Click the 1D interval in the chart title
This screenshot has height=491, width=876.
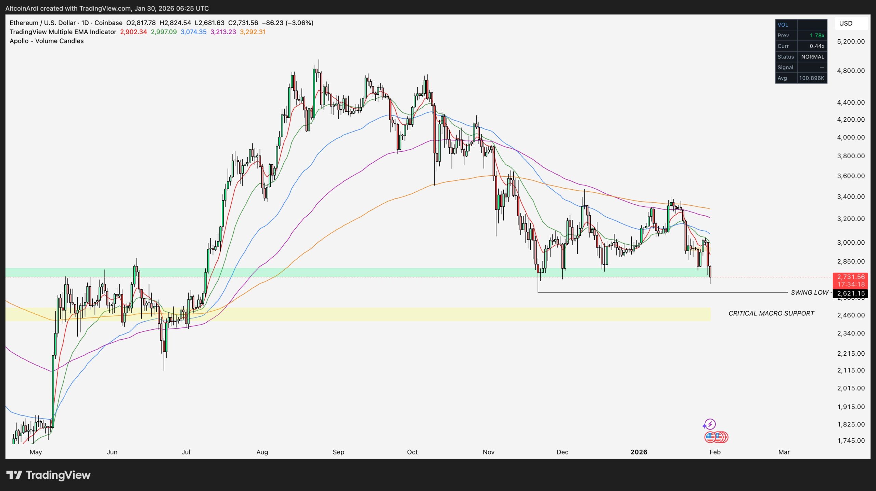(85, 23)
